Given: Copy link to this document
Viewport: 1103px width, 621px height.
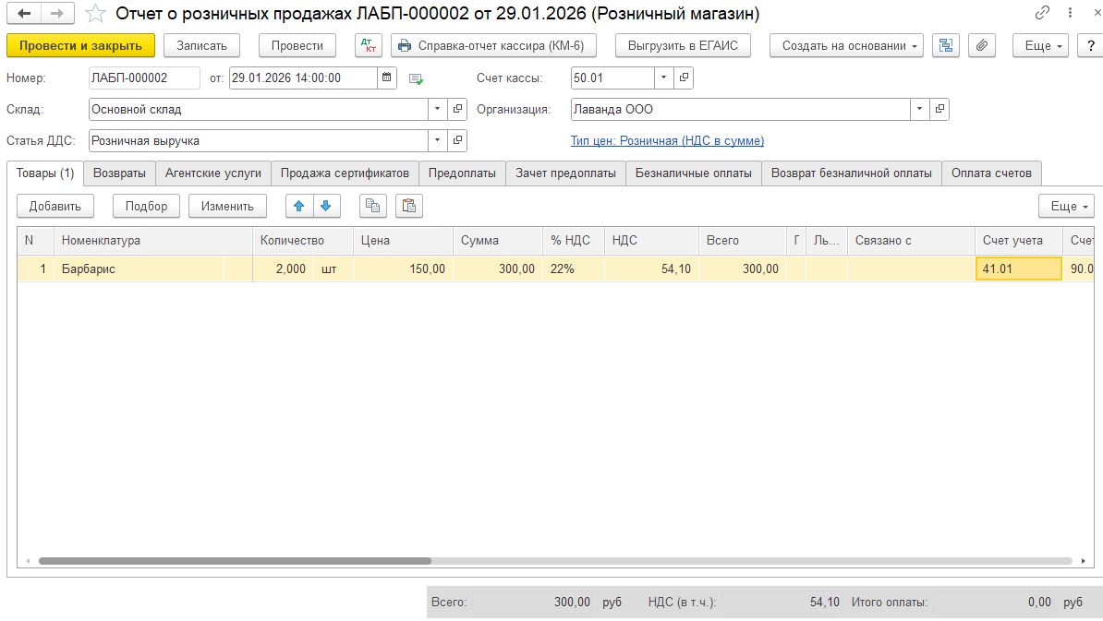Looking at the screenshot, I should tap(1042, 13).
